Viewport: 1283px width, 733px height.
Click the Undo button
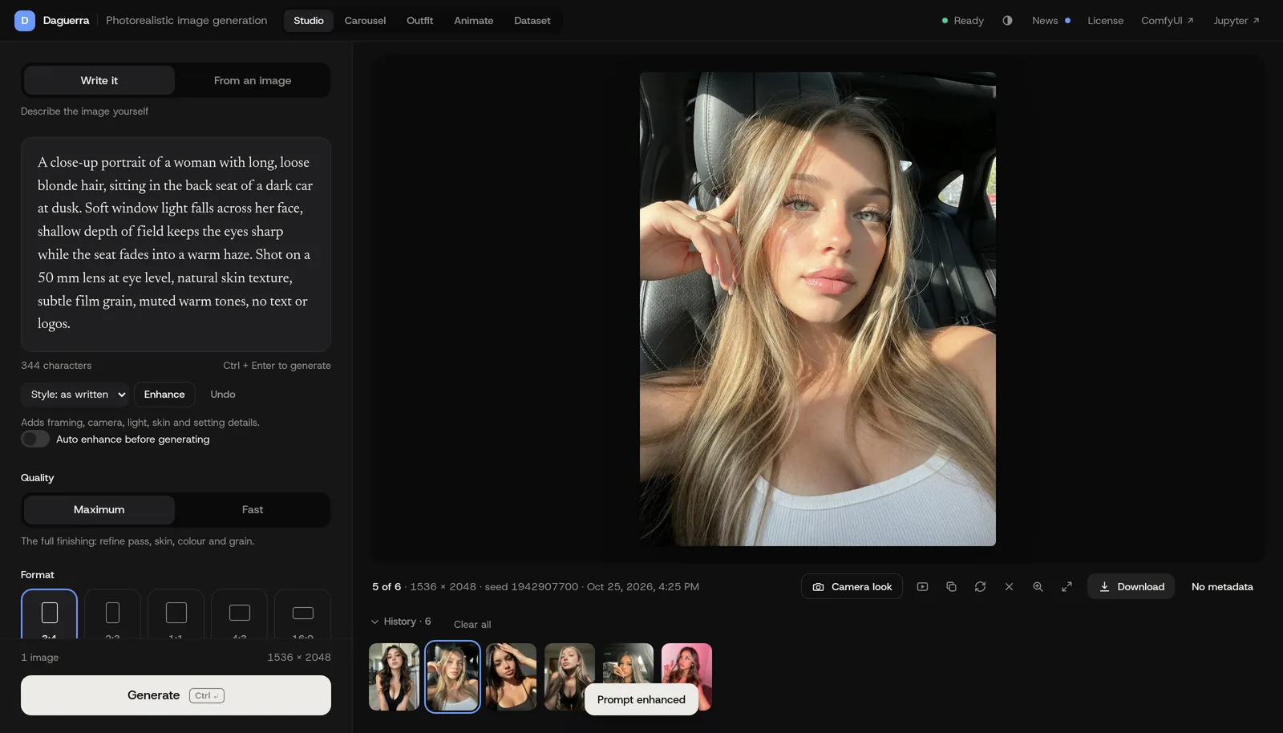pos(223,394)
